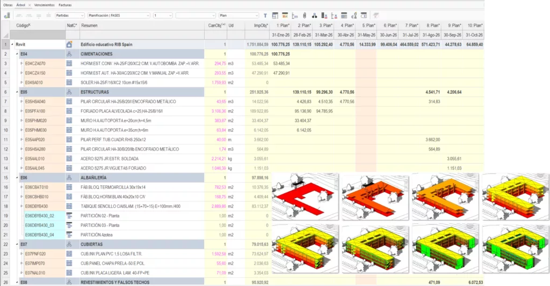Click the row 15 number header

tap(5, 178)
